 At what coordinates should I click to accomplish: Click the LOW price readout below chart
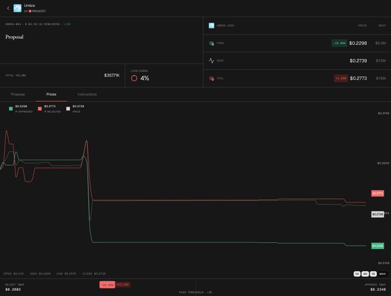tap(66, 274)
